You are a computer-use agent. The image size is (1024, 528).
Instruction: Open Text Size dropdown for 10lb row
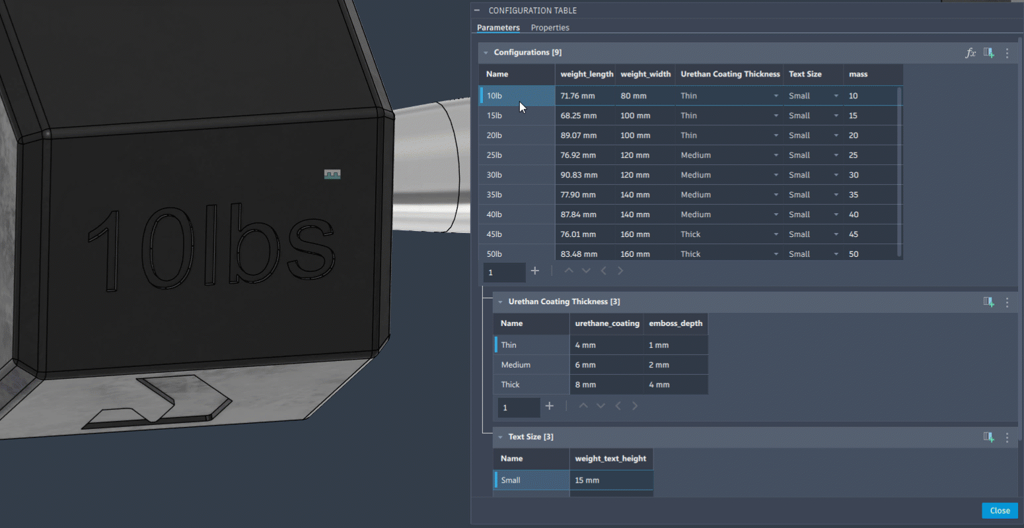(836, 96)
